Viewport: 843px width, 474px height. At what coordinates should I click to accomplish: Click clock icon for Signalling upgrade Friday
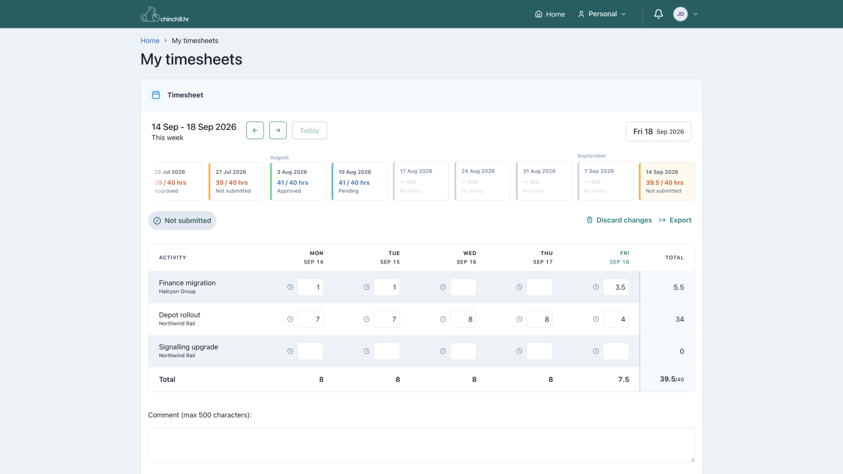coord(596,351)
